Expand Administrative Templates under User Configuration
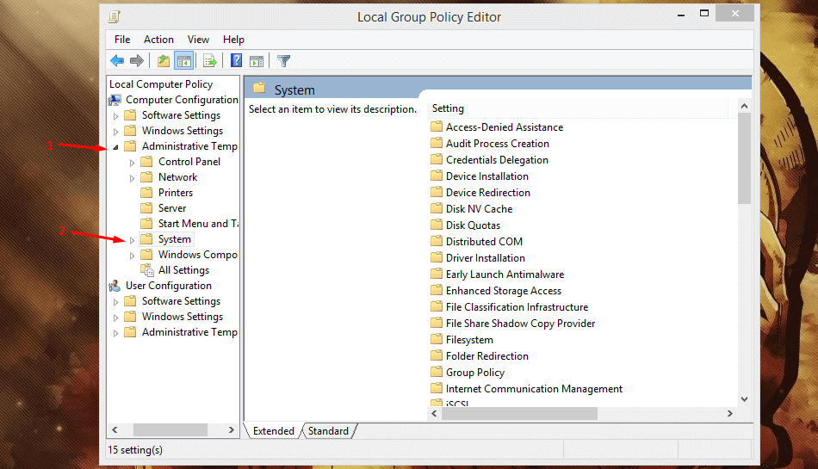The height and width of the screenshot is (469, 818). 116,333
